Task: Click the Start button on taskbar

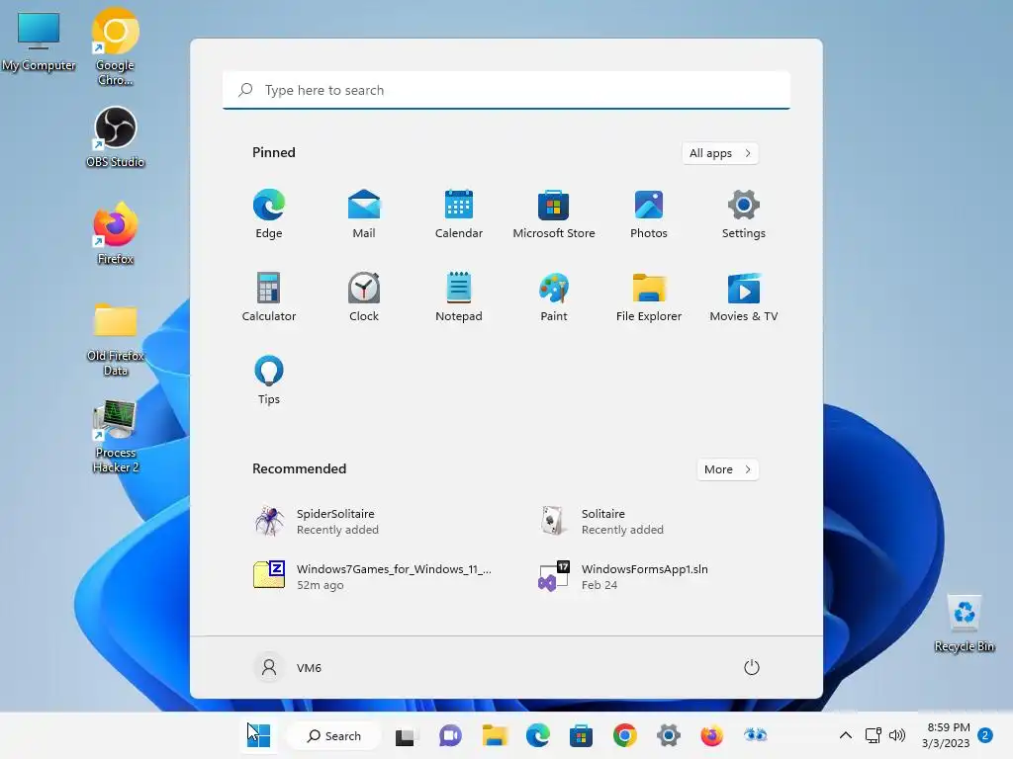Action: 258,735
